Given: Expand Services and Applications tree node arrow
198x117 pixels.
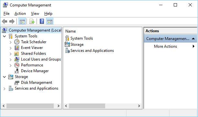Looking at the screenshot, I should 5,89.
